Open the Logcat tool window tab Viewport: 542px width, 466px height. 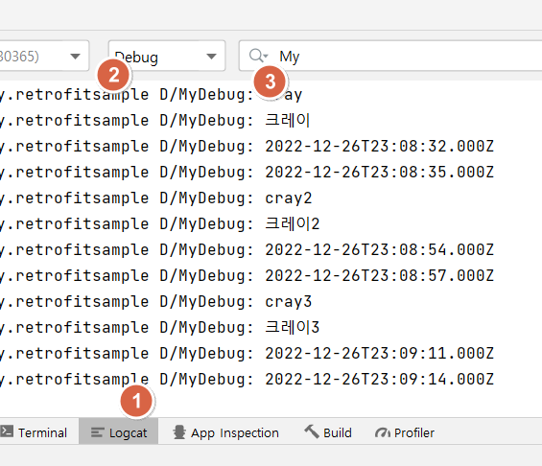tap(119, 432)
